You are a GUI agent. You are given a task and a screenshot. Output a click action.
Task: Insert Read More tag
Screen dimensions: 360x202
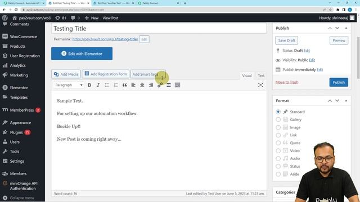pos(169,85)
